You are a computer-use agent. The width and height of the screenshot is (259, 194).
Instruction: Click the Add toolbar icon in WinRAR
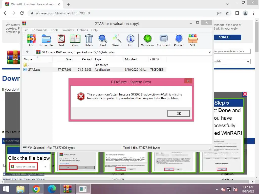[x=31, y=41]
